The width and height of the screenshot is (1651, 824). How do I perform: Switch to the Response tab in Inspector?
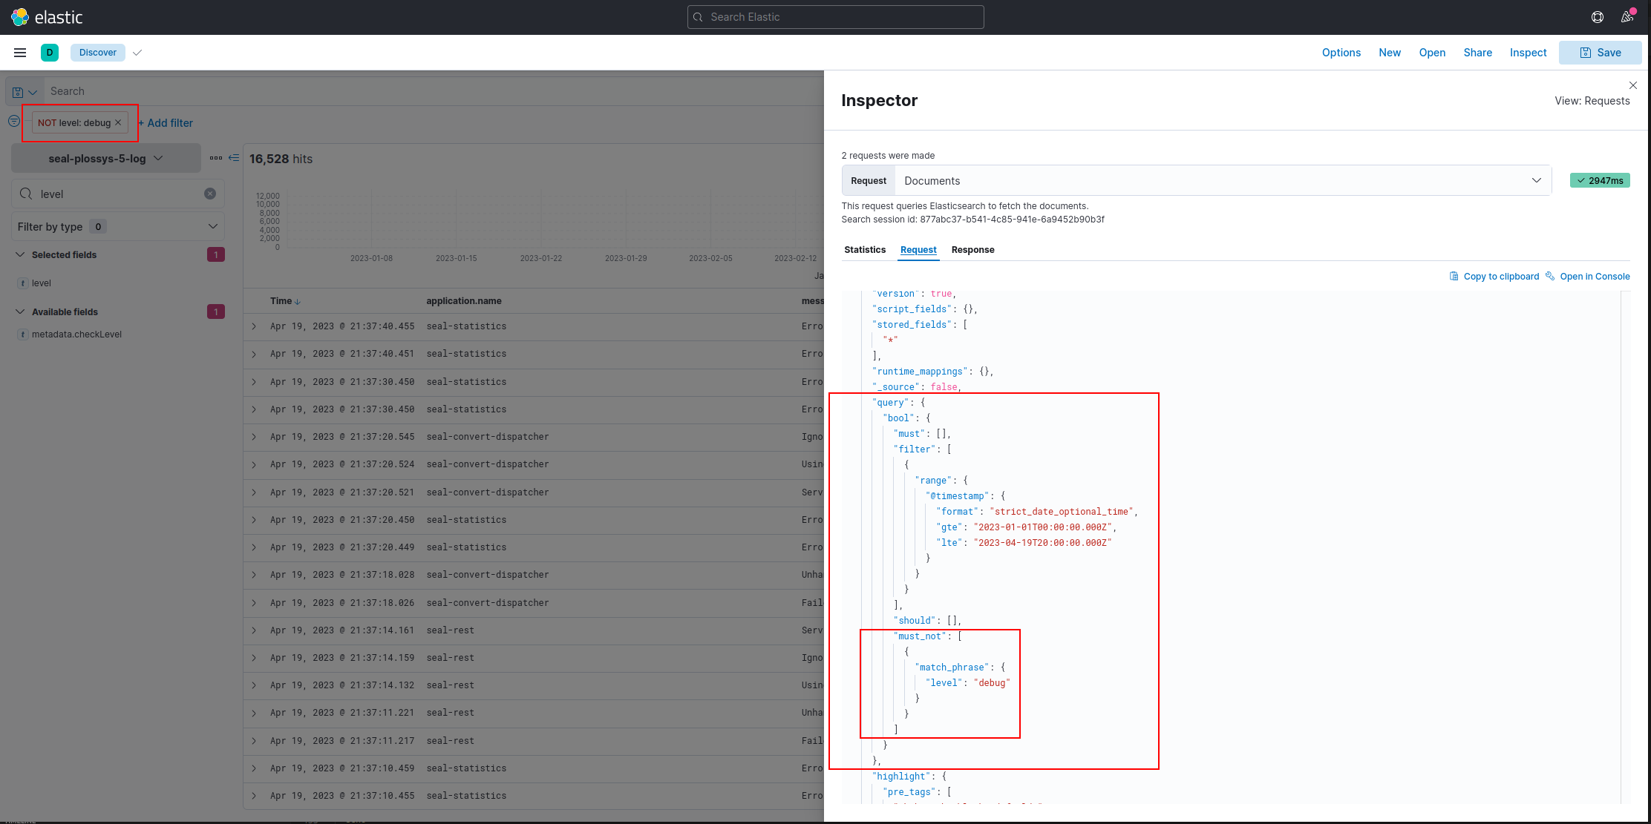(x=972, y=250)
